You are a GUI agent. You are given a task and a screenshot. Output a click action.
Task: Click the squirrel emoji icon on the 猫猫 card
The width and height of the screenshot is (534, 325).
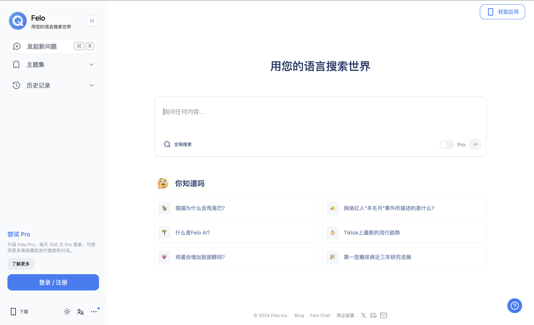[164, 208]
